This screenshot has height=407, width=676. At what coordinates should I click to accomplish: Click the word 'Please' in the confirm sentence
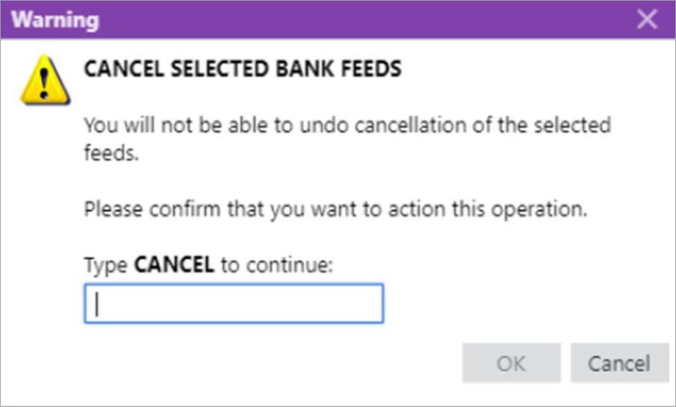[x=114, y=209]
